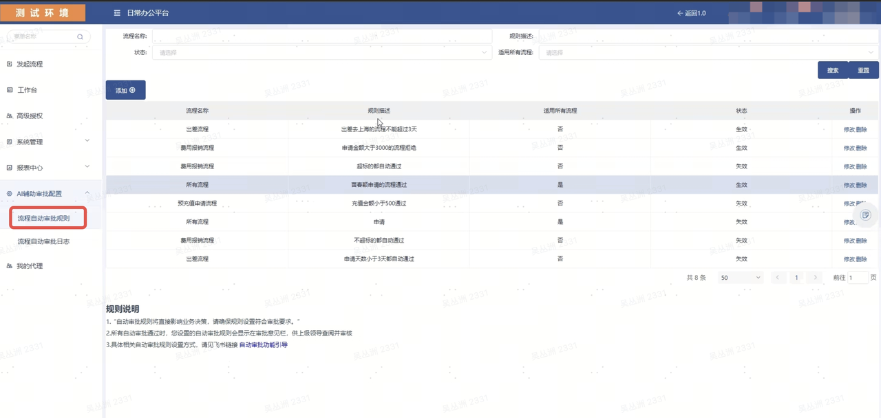Click the floating note icon at right edge

[866, 215]
